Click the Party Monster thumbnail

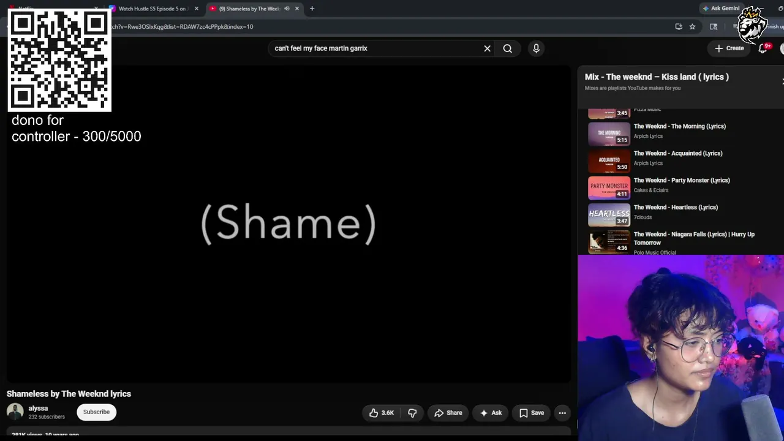pyautogui.click(x=609, y=187)
